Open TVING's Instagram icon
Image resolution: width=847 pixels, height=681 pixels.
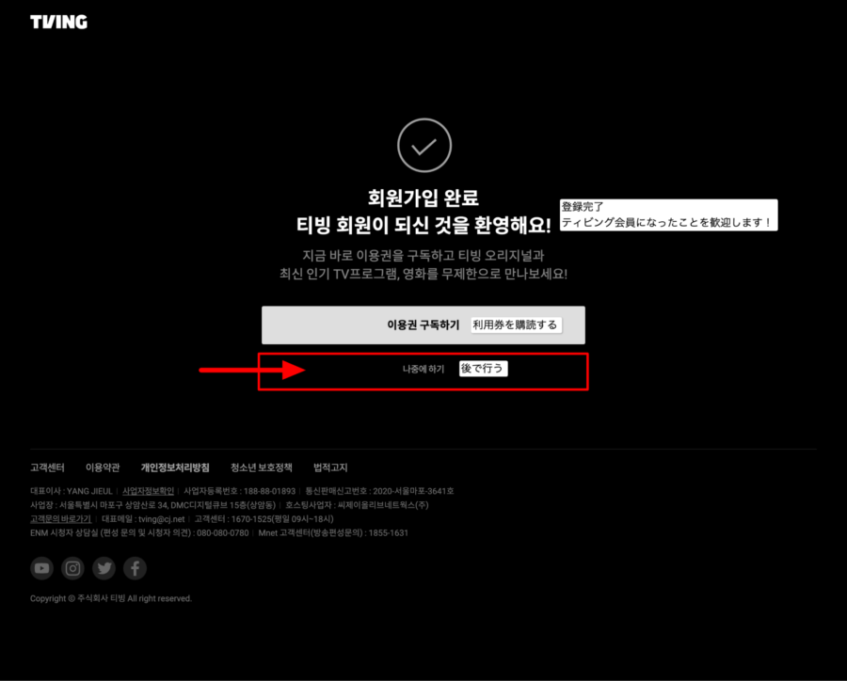tap(72, 568)
